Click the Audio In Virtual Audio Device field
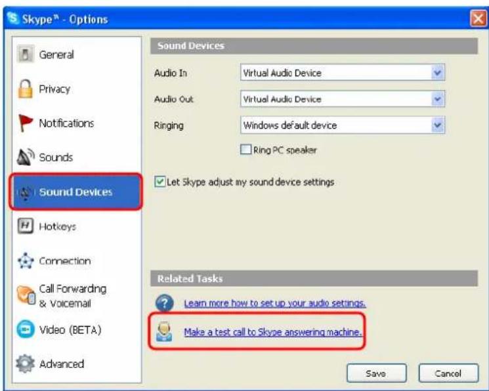489x391 pixels. (343, 73)
